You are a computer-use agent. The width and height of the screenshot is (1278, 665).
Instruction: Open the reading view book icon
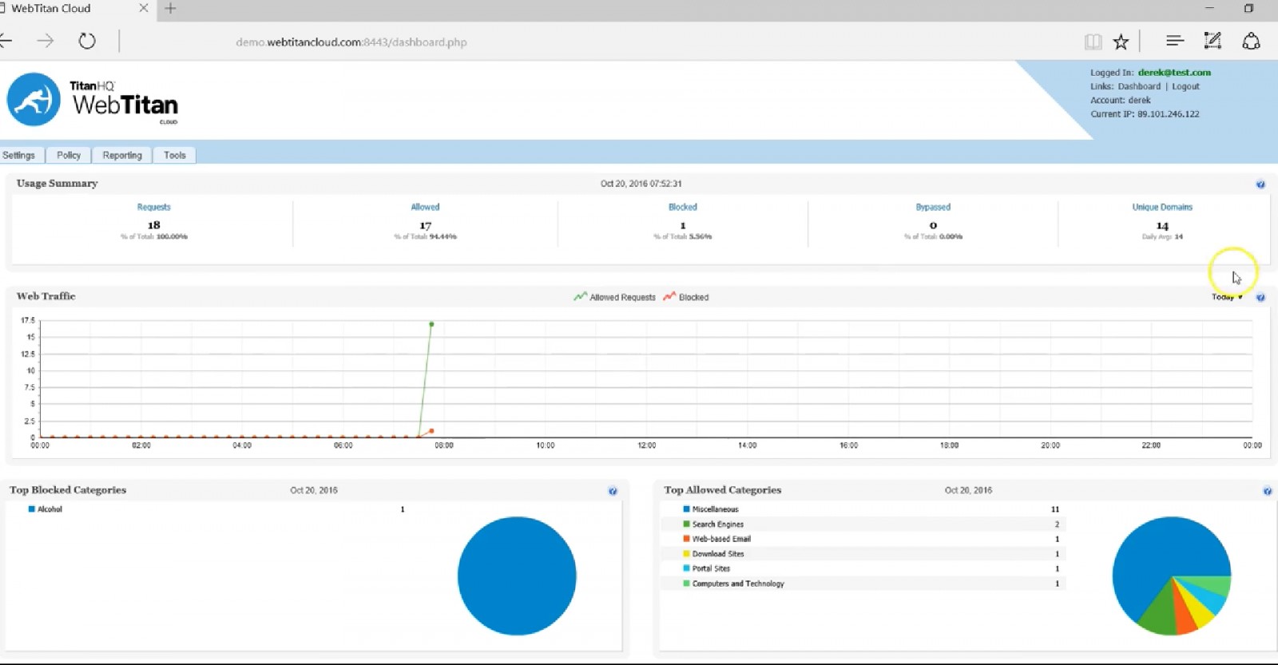1093,42
